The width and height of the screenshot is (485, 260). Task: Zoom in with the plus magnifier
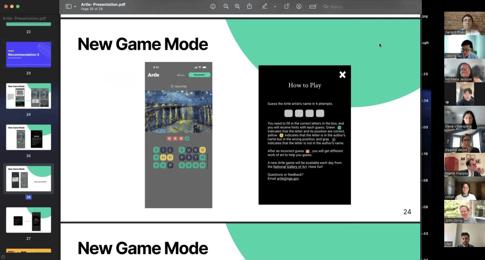[237, 6]
